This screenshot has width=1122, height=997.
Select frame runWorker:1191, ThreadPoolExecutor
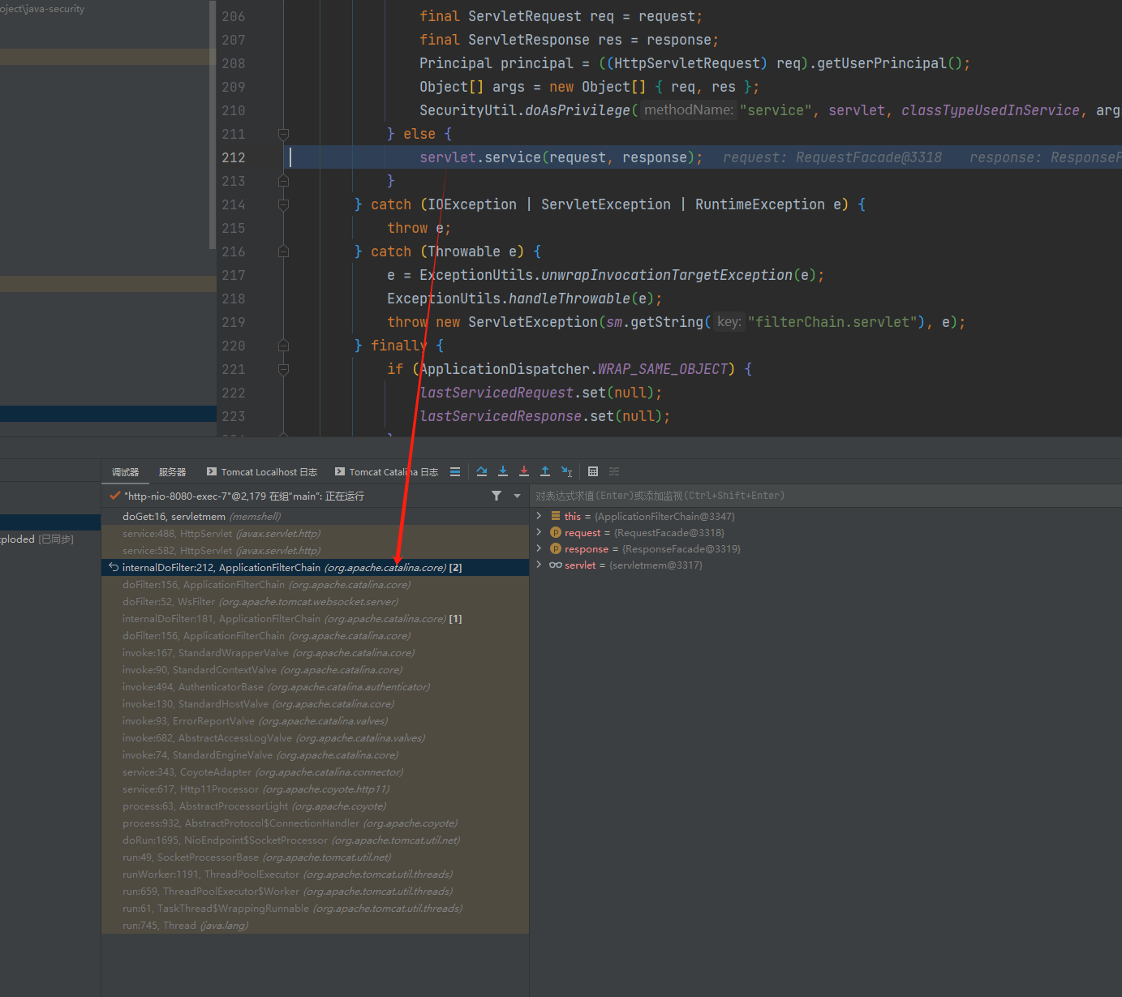[x=315, y=875]
